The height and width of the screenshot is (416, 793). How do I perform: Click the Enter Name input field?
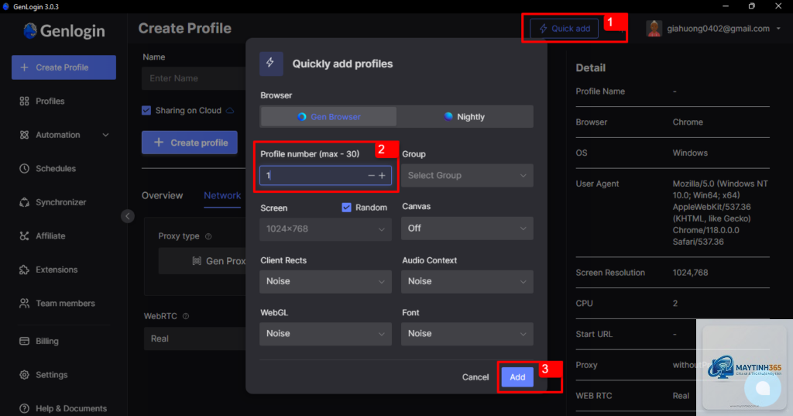[194, 78]
